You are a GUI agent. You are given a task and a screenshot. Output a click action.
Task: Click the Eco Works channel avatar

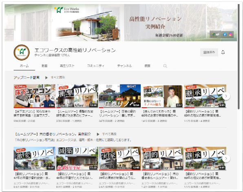pos(22,52)
